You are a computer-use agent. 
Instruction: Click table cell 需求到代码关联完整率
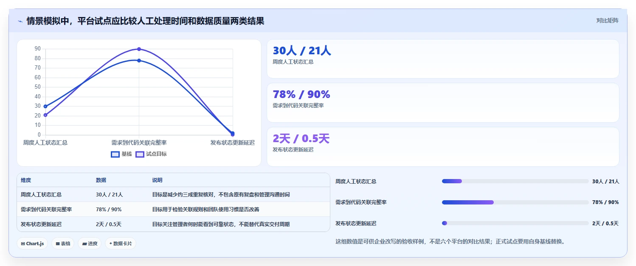point(46,210)
